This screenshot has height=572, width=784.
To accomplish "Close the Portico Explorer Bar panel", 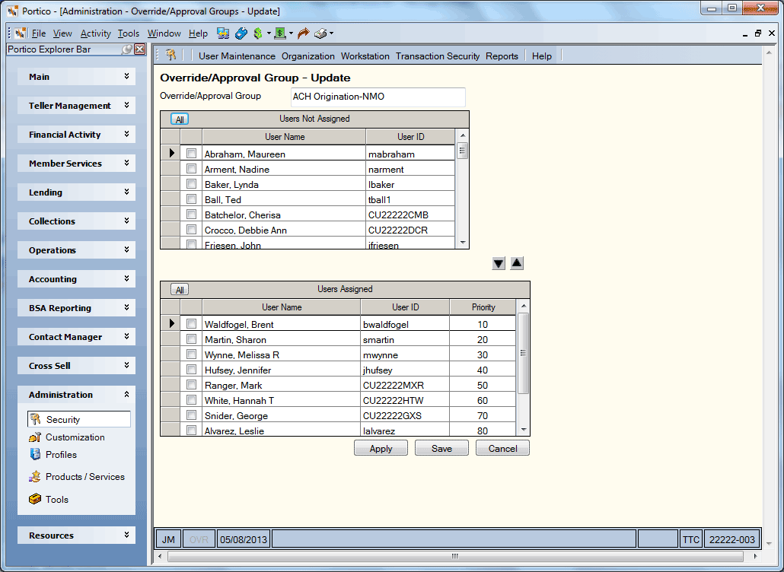I will (140, 49).
